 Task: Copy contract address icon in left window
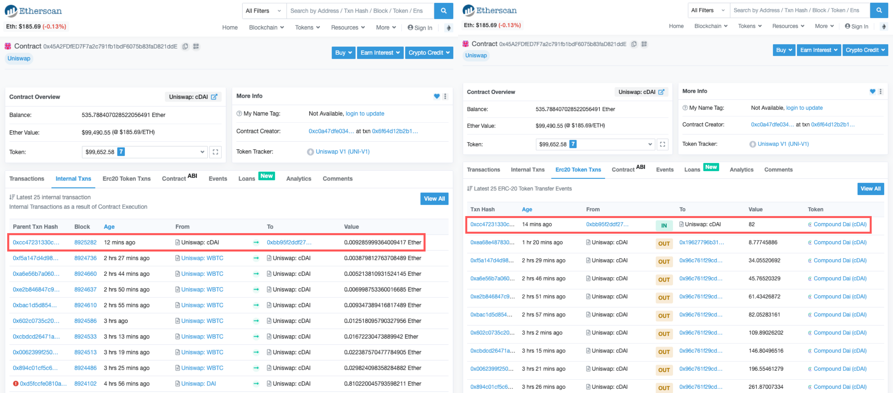click(x=186, y=46)
